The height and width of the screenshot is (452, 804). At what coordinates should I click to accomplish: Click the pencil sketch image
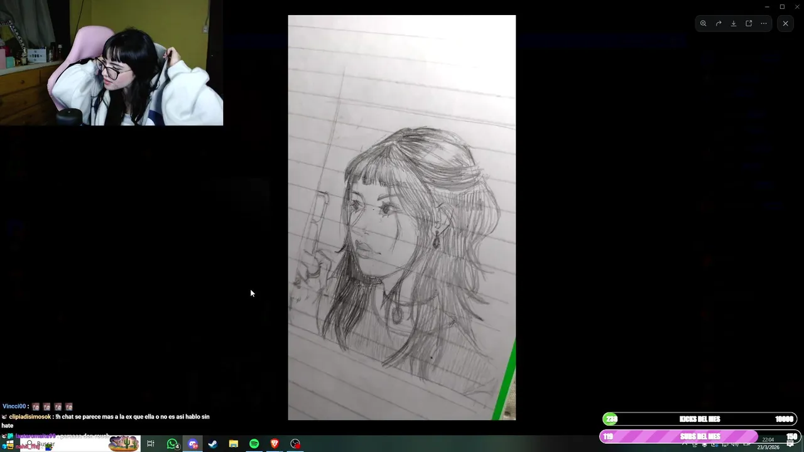click(x=402, y=217)
